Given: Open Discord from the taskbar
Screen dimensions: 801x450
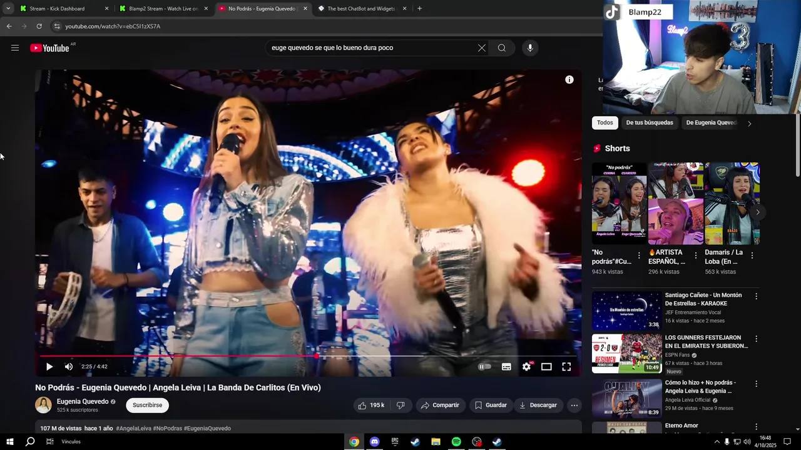Looking at the screenshot, I should click(374, 442).
